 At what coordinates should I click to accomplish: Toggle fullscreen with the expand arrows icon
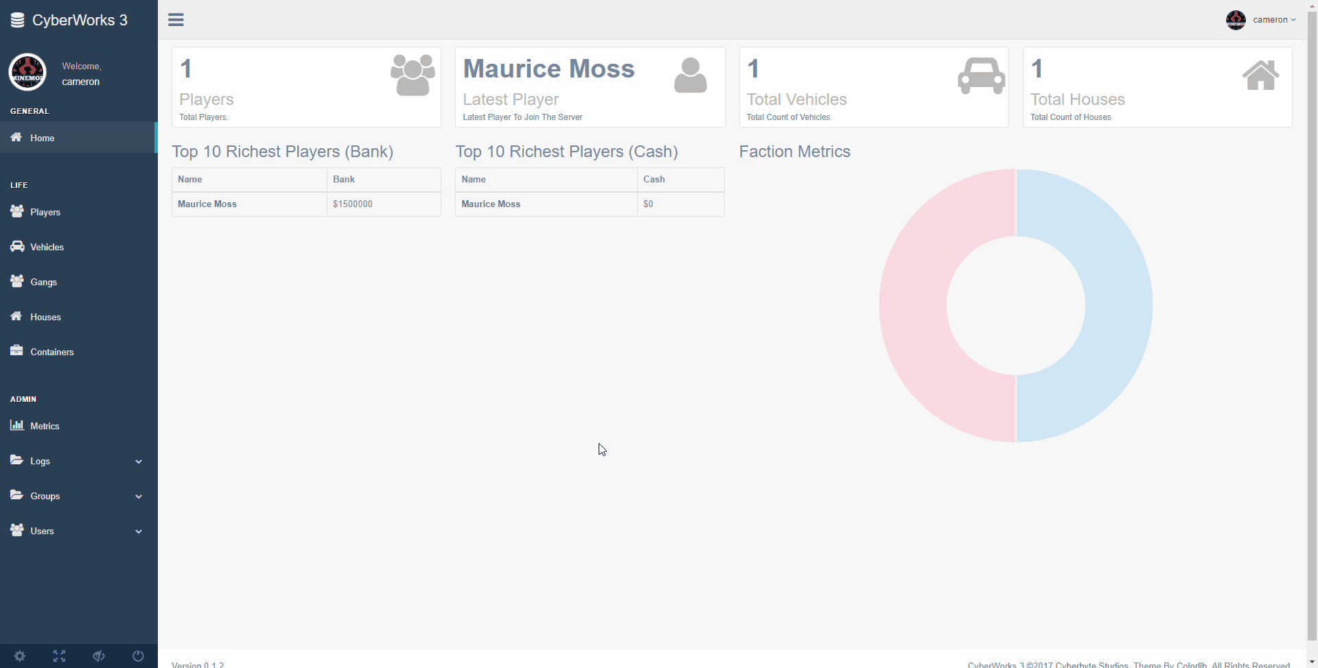[x=59, y=656]
